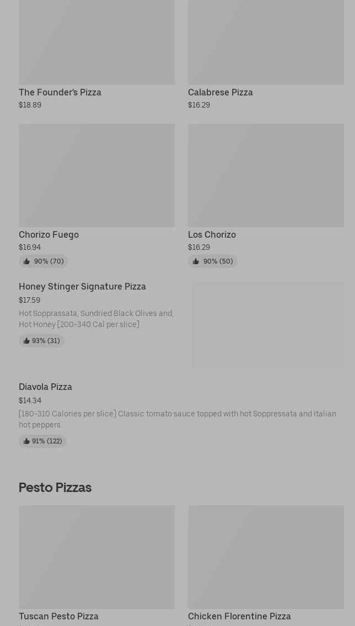Open Honey Stinger Signature Pizza details
This screenshot has height=626, width=355.
pyautogui.click(x=82, y=286)
